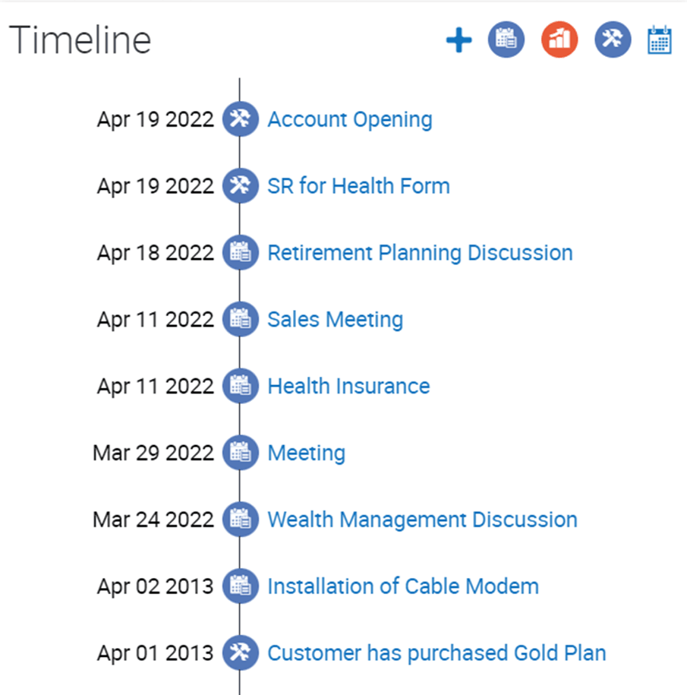This screenshot has height=695, width=687.
Task: Click the calendar icon next to Health Insurance
Action: (x=240, y=386)
